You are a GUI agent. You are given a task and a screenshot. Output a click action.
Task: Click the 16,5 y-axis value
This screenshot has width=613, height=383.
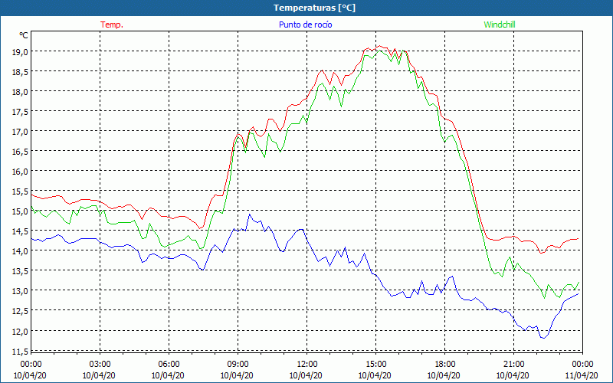(x=20, y=151)
